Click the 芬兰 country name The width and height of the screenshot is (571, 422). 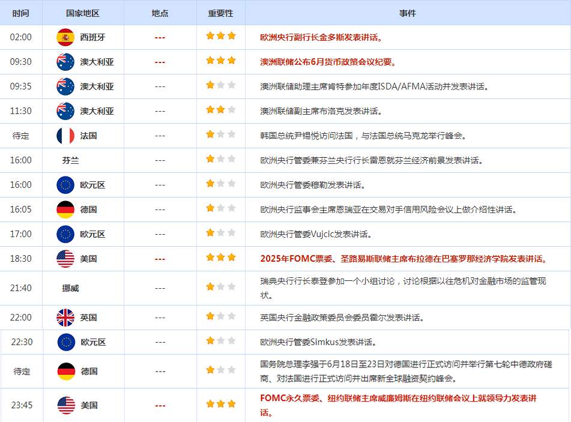70,160
